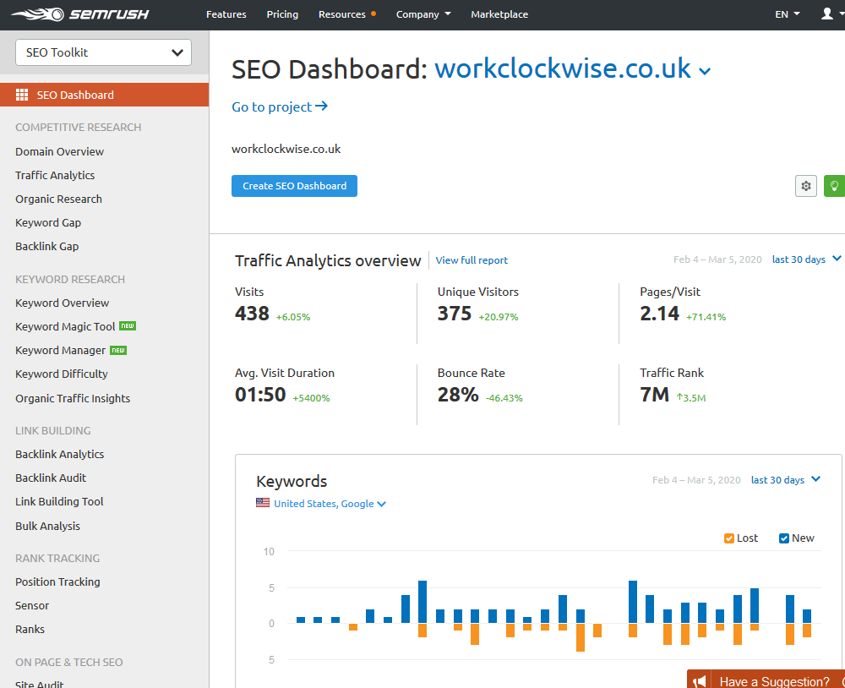Open the user account icon

[x=826, y=14]
